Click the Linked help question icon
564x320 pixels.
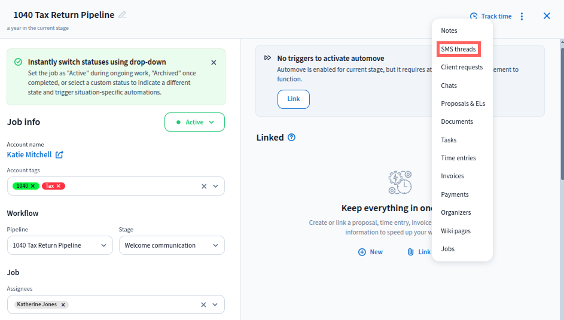291,138
